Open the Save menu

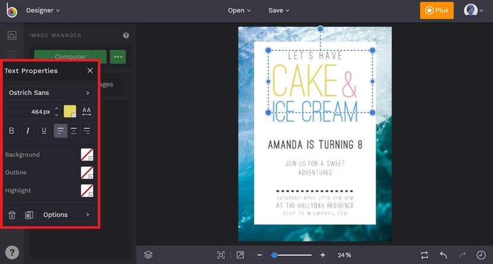(x=278, y=11)
